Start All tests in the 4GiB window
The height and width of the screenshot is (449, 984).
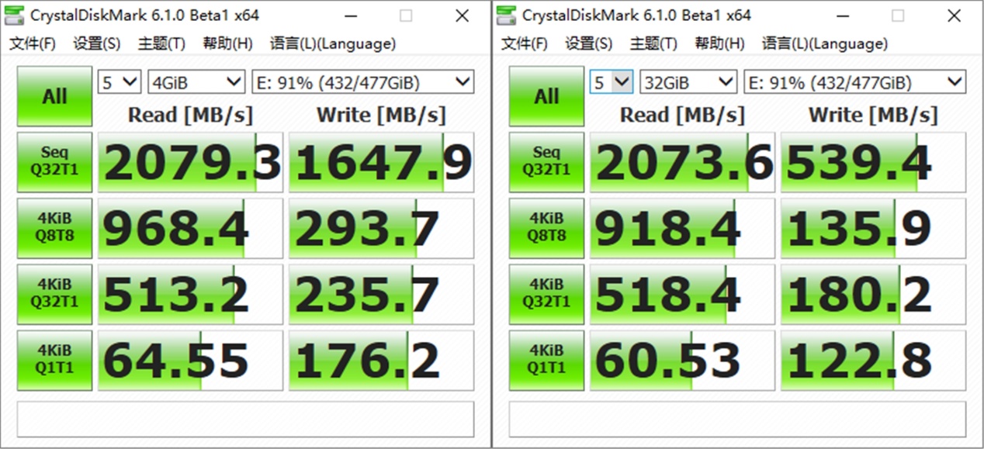click(x=54, y=97)
